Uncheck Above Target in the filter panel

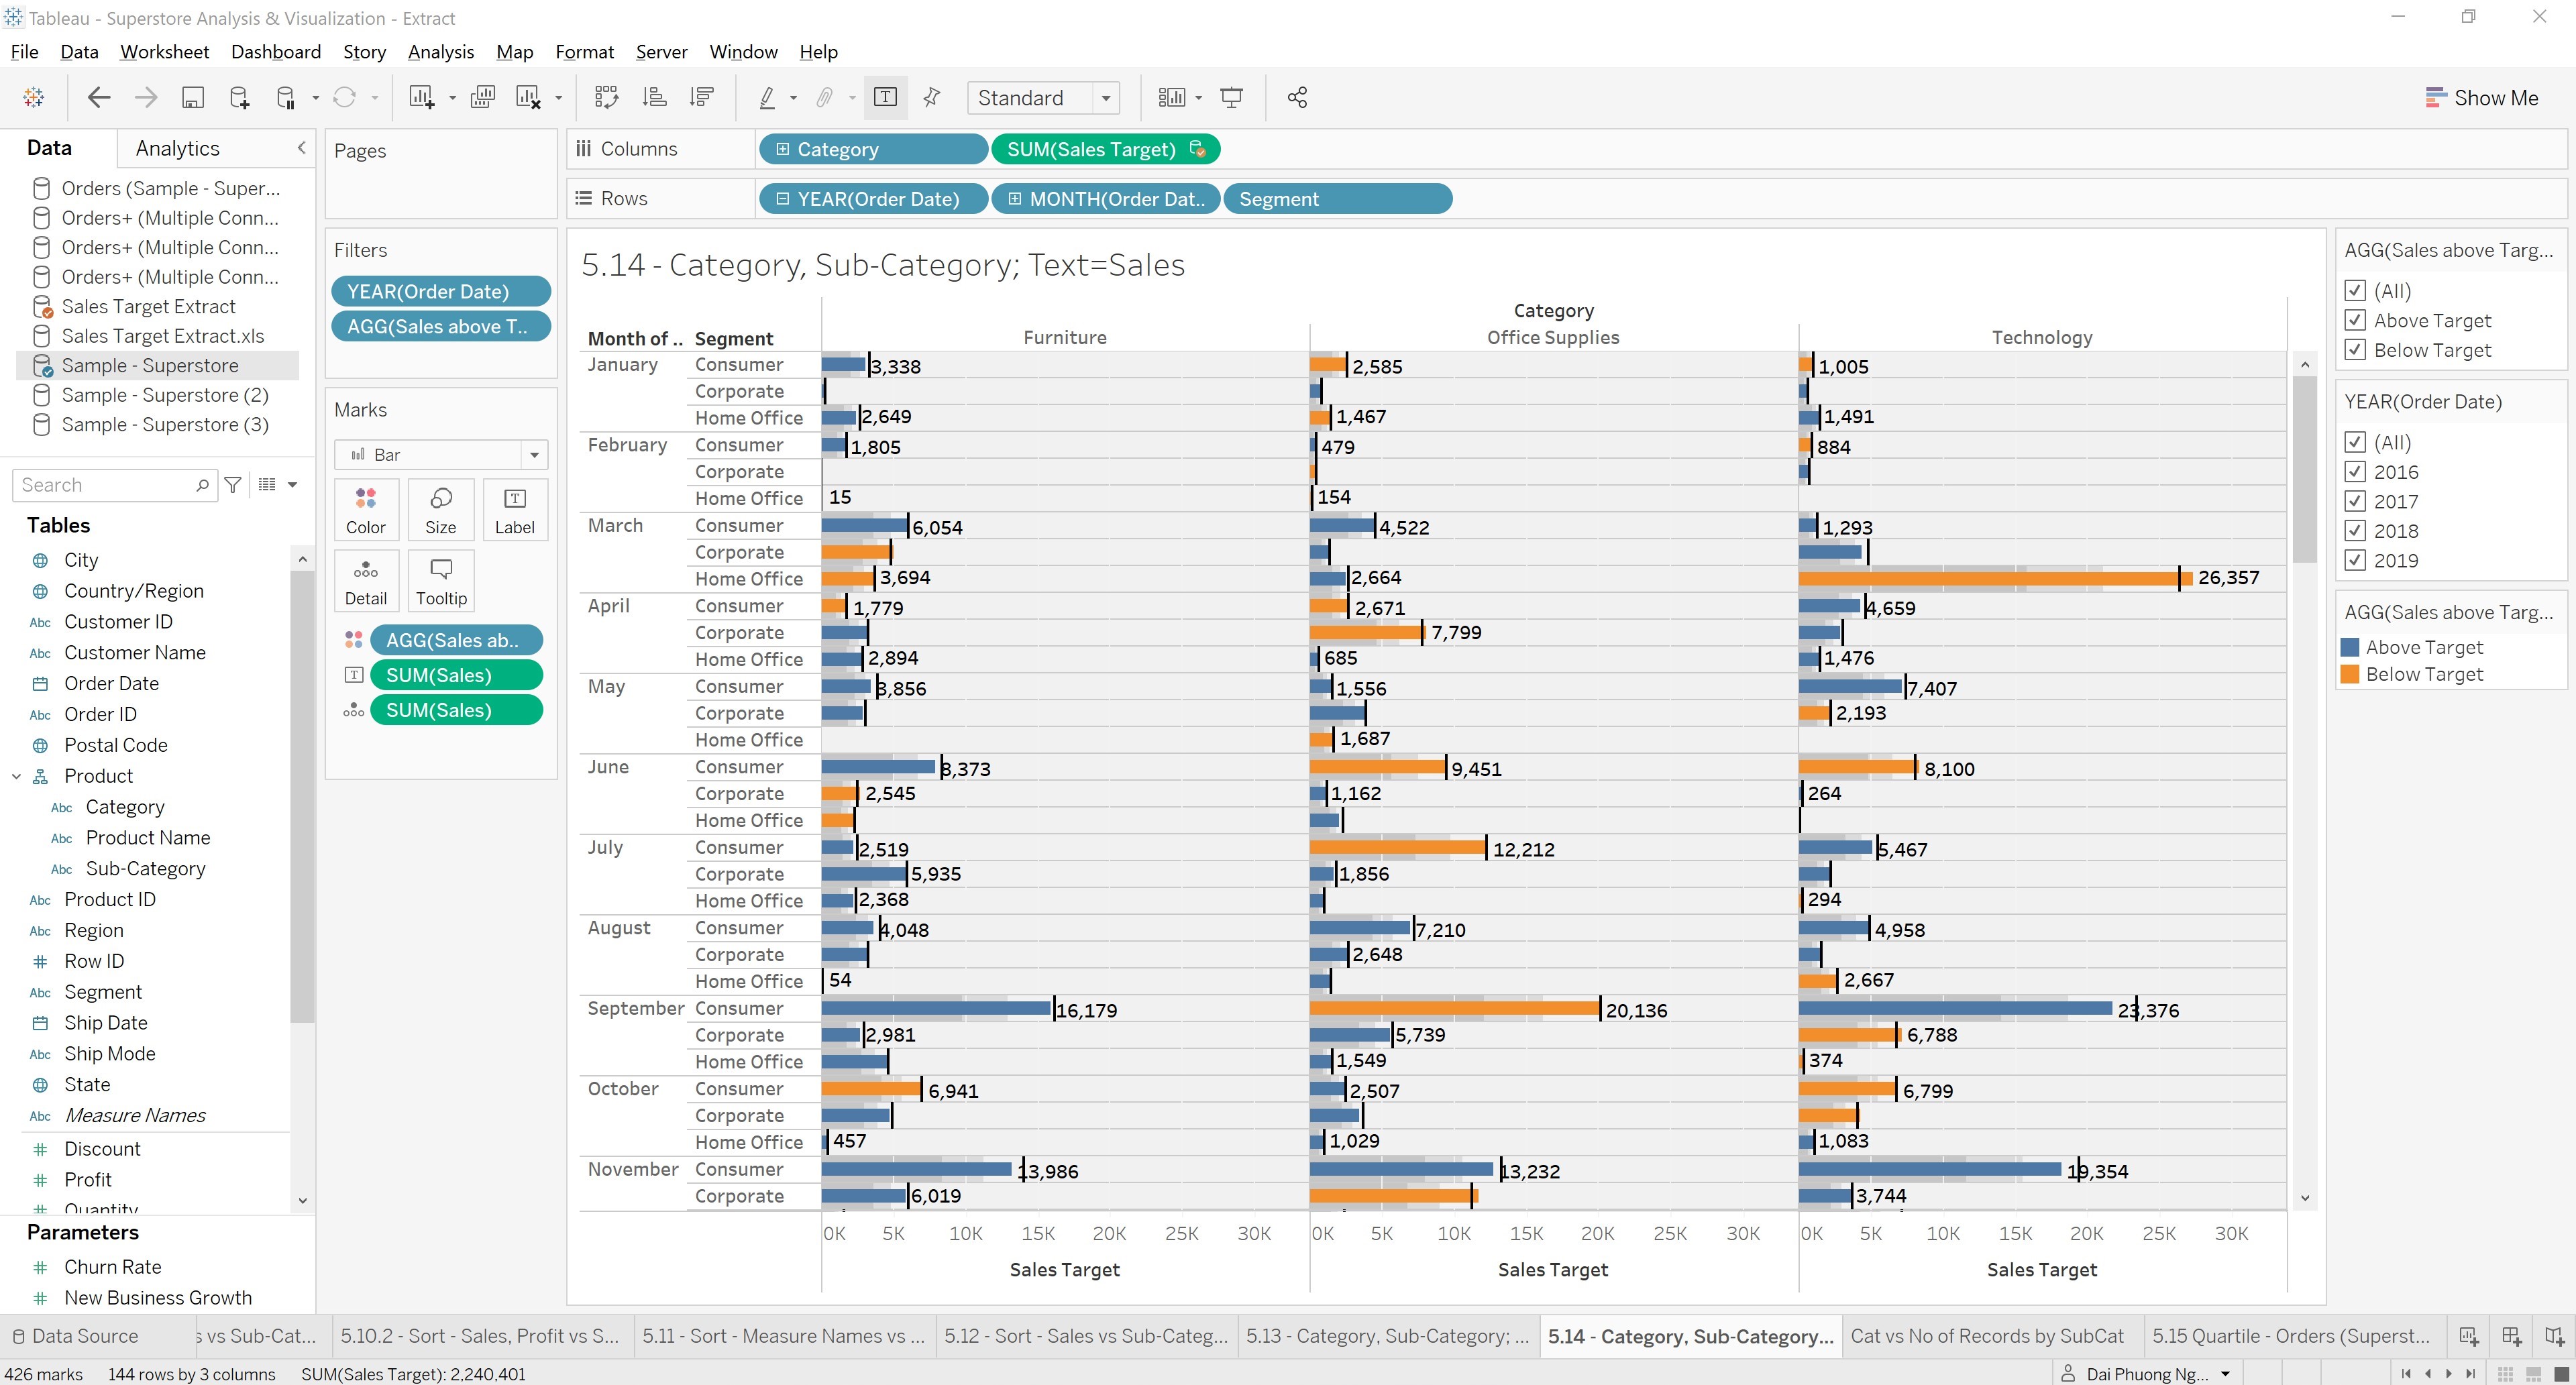point(2356,320)
